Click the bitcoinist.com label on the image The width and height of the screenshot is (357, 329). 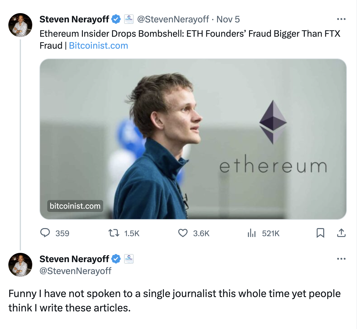pos(75,206)
